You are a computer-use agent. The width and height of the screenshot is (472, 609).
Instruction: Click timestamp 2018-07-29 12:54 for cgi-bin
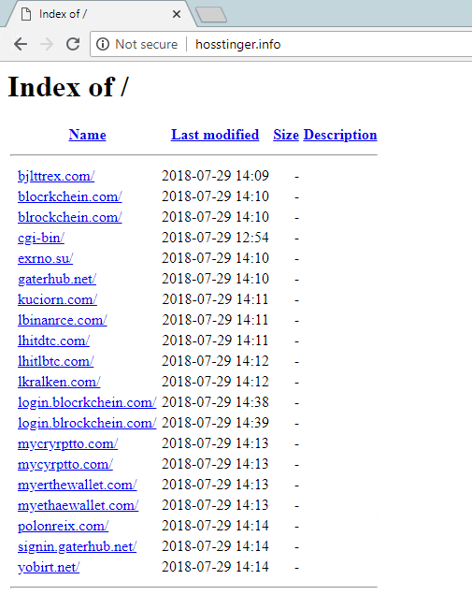215,238
